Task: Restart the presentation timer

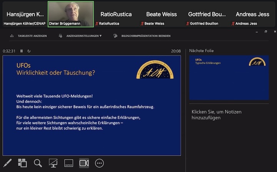Action: click(29, 51)
